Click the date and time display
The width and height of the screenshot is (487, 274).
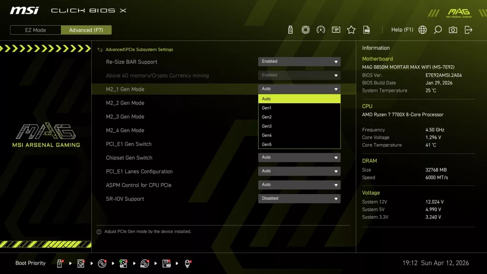(436, 263)
